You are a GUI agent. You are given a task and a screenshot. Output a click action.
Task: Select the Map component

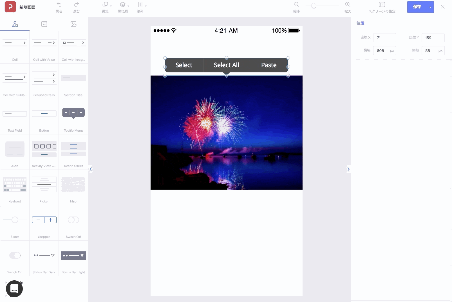tap(73, 188)
